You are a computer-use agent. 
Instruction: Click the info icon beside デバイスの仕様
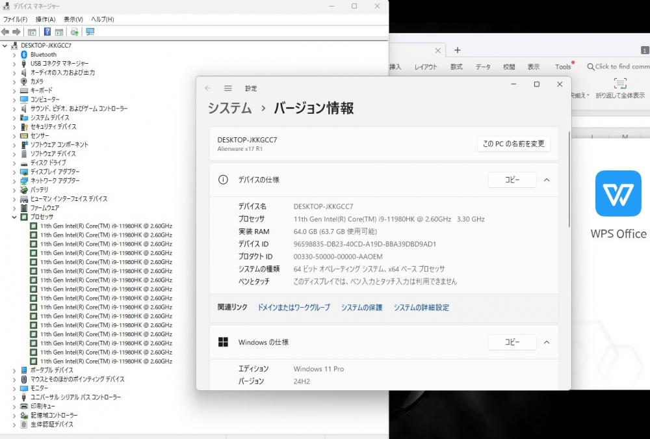tap(223, 180)
